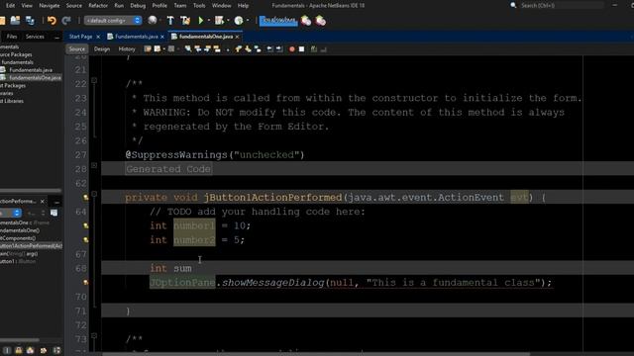Select the Source Packages node in project tree

[16, 54]
